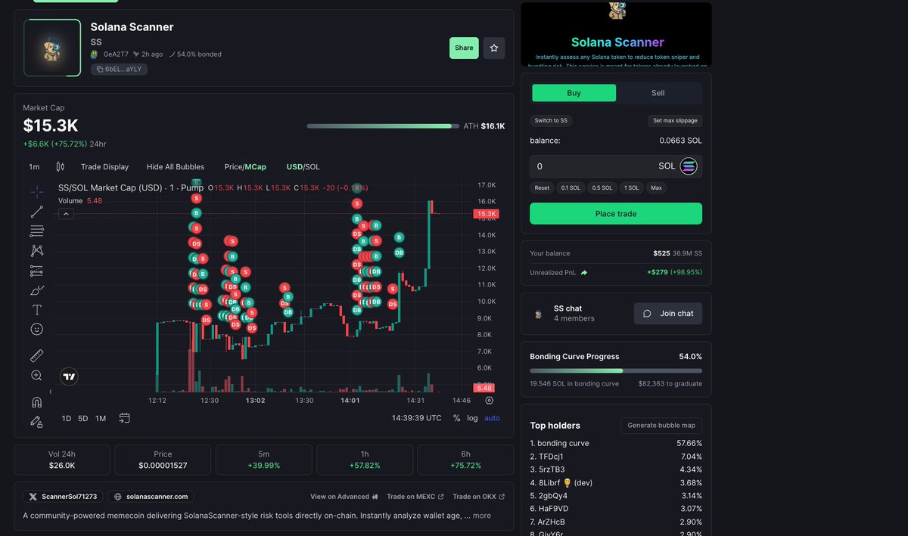Screen dimensions: 908x536
Task: Open the solanascanner.com website link
Action: [x=151, y=497]
